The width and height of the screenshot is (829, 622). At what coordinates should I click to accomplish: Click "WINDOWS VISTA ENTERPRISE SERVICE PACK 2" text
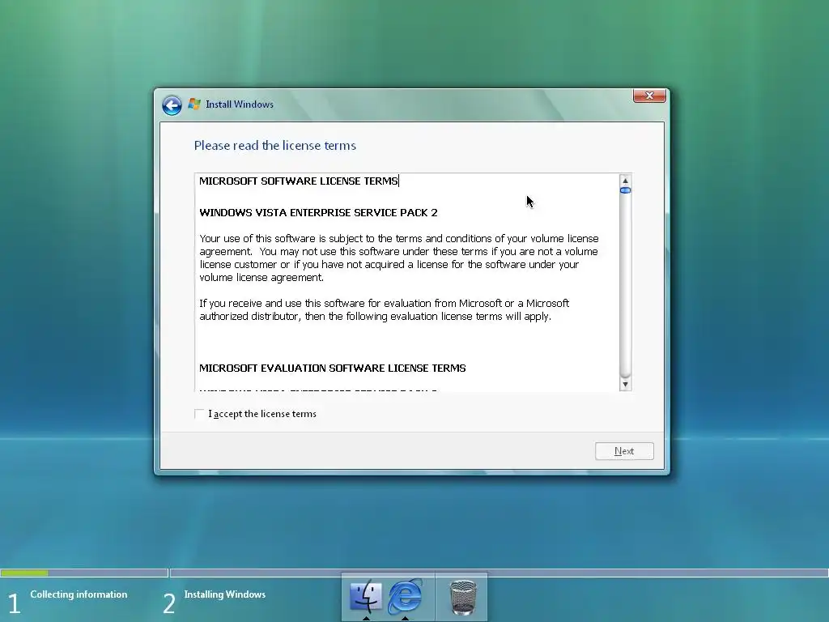pos(318,213)
